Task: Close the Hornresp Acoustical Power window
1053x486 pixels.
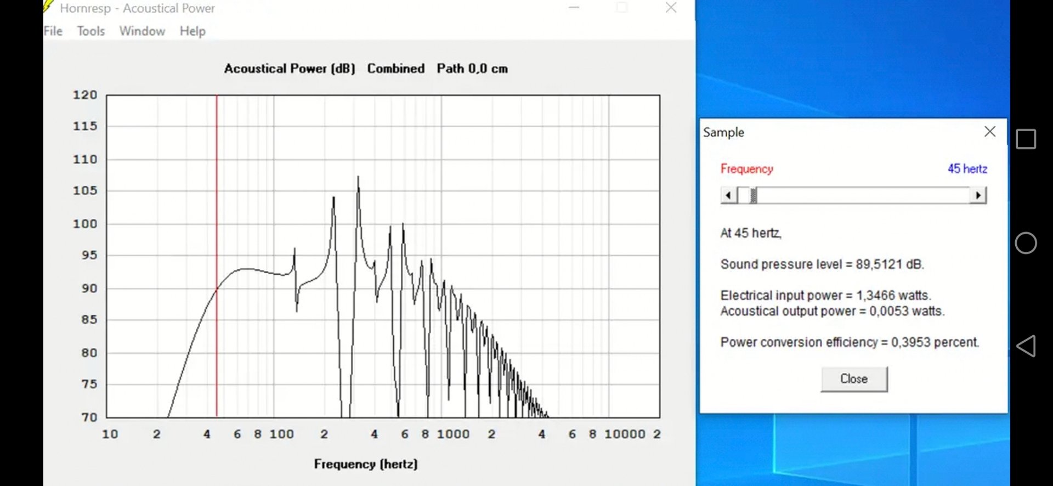Action: tap(671, 8)
